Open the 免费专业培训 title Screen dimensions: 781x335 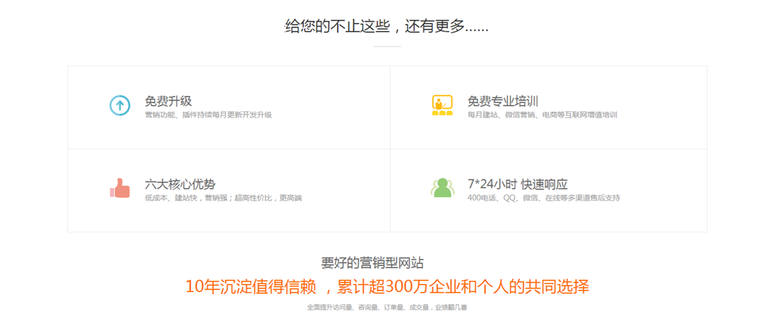coord(503,101)
